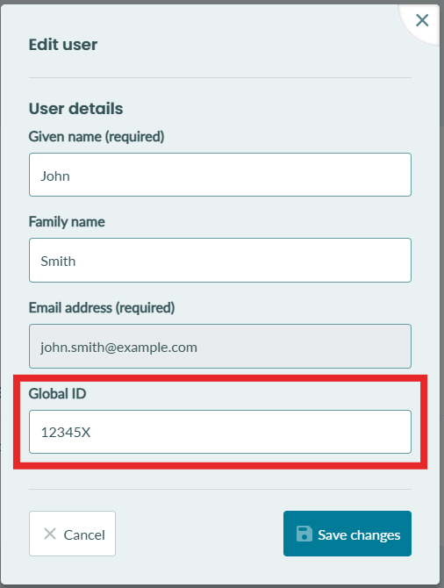Focus the Global ID input field
Image resolution: width=444 pixels, height=588 pixels.
click(x=220, y=432)
